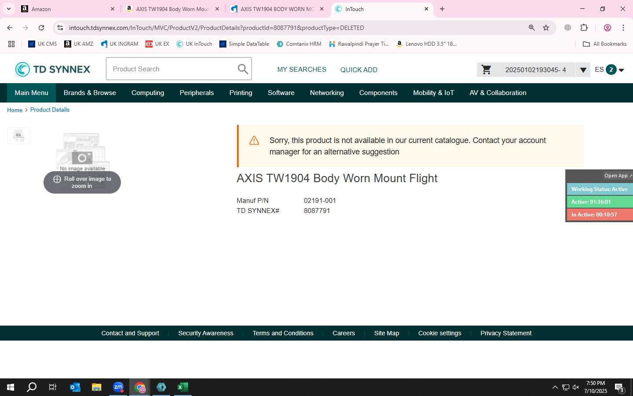Open Cookie settings footer link

pos(440,333)
